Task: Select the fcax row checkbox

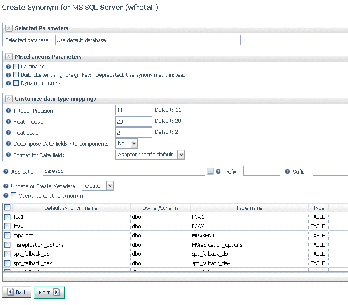Action: [x=7, y=226]
